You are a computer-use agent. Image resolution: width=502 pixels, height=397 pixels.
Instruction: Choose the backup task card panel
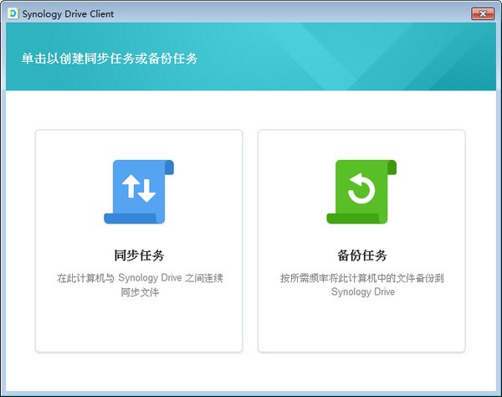(x=361, y=327)
